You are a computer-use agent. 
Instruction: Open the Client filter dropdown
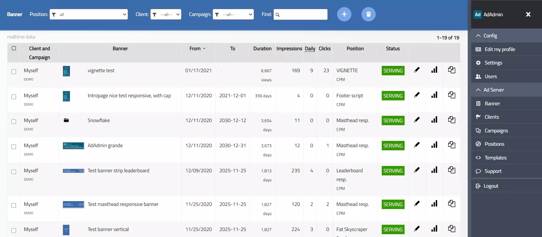tap(166, 15)
